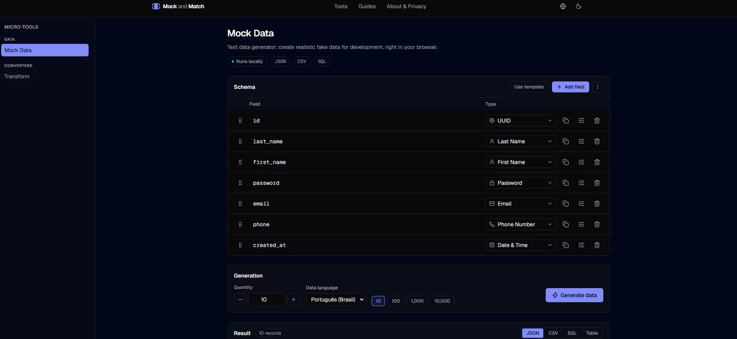Duplicate the created_at field
This screenshot has width=737, height=339.
(x=565, y=245)
